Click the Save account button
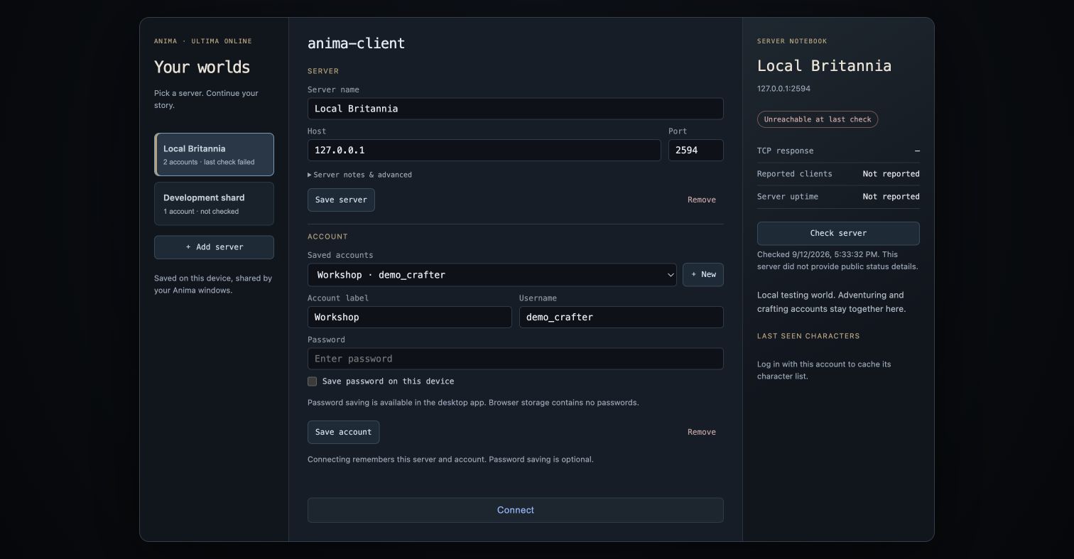This screenshot has height=559, width=1074. tap(343, 432)
